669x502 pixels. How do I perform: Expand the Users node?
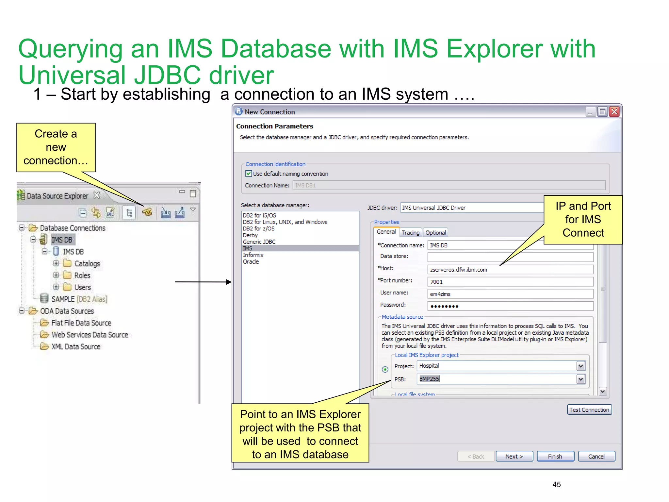click(x=56, y=287)
